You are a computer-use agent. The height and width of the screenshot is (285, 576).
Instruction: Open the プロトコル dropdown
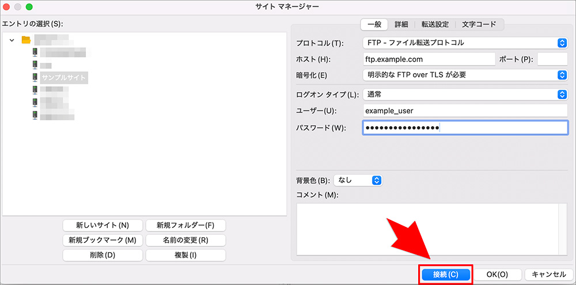coord(465,43)
